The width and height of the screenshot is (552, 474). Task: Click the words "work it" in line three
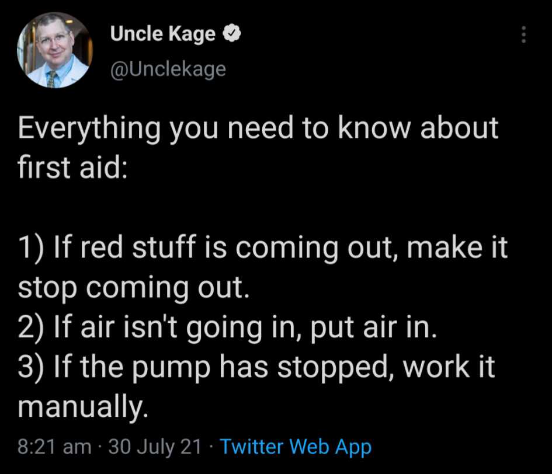(449, 367)
